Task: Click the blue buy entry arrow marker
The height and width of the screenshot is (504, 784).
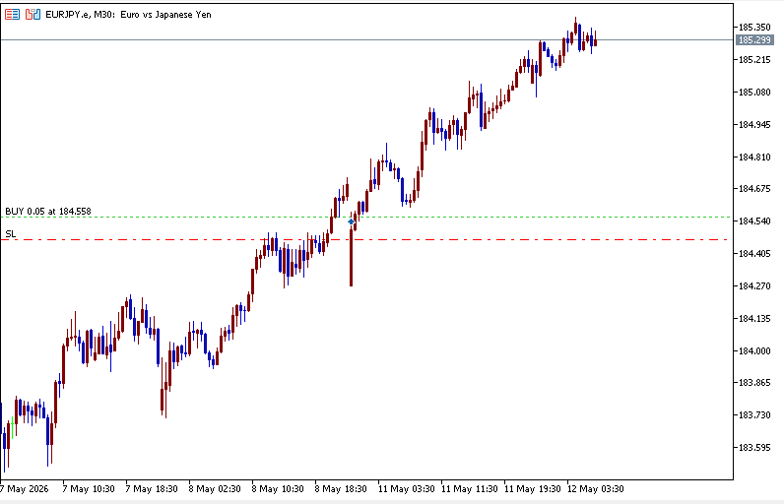Action: [x=352, y=221]
